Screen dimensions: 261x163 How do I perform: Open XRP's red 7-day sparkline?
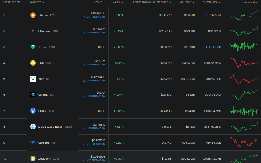coord(244,79)
